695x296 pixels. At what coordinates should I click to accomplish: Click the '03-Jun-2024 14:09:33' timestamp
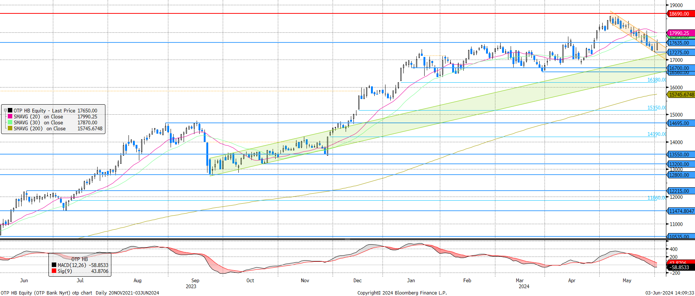670,293
